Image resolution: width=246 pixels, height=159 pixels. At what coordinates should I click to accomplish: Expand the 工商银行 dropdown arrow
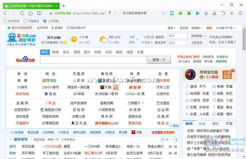pos(143,103)
